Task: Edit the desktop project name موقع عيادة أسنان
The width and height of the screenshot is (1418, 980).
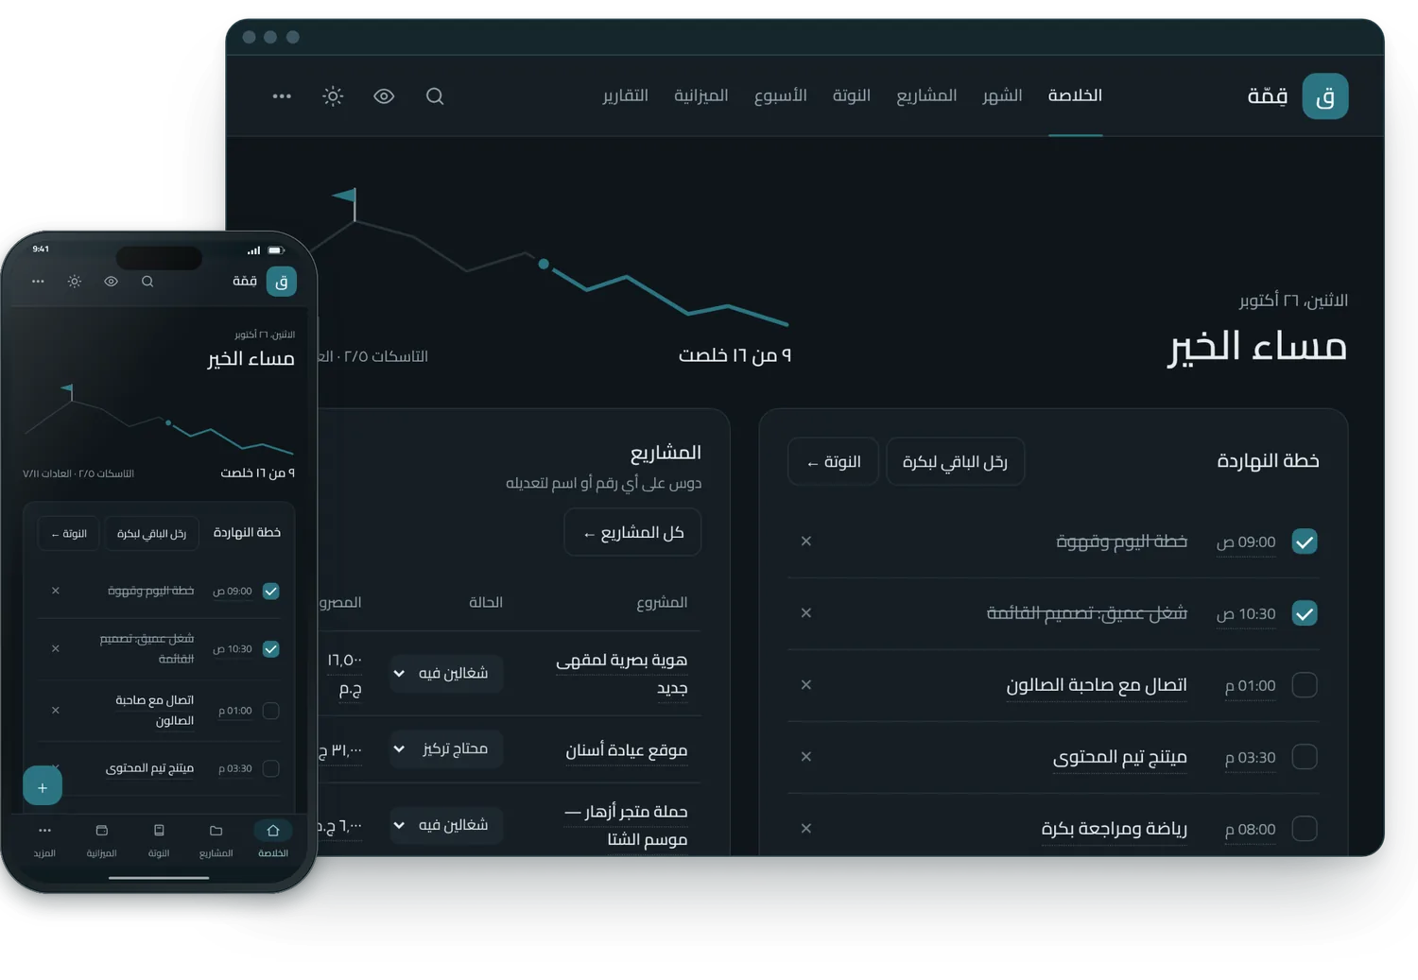Action: click(x=627, y=750)
